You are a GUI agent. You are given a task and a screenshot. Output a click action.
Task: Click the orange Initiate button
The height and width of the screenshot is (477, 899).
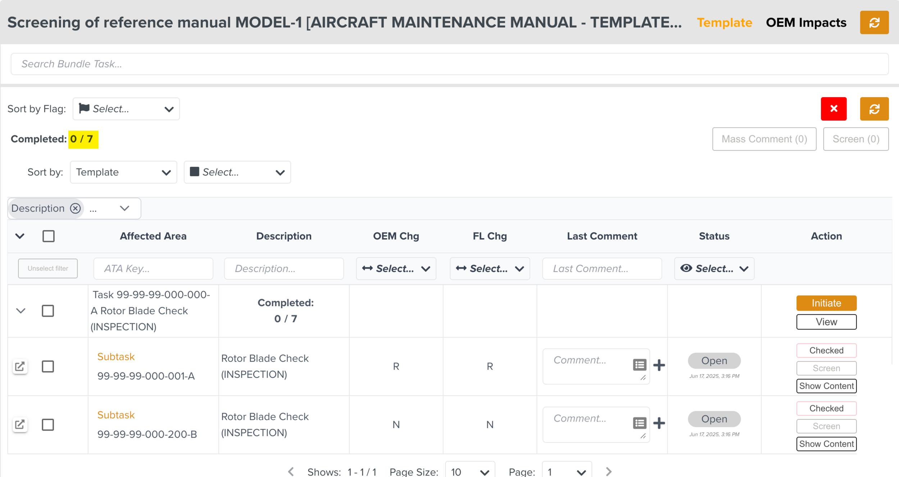tap(826, 303)
